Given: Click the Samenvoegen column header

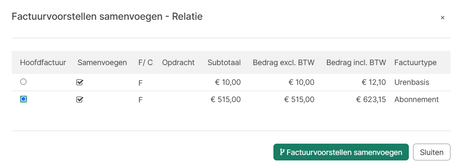Looking at the screenshot, I should coord(102,62).
